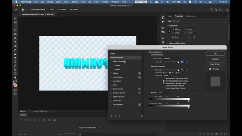
Task: Switch to the Styles panel tab
Action: (170, 16)
